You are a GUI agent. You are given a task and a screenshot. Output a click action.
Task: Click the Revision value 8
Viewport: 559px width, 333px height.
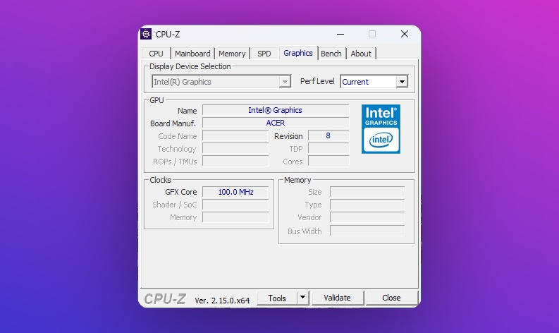[328, 135]
